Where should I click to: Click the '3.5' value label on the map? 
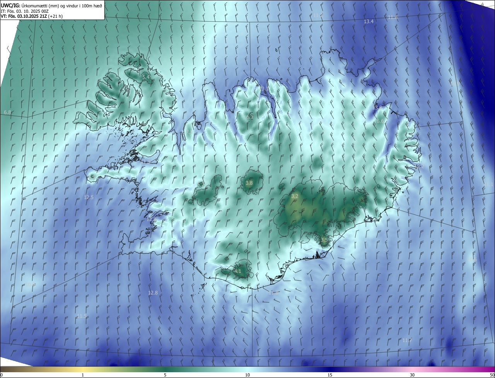324,240
